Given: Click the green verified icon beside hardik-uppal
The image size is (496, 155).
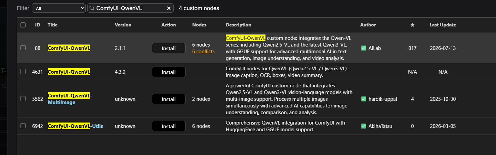Looking at the screenshot, I should click(x=364, y=99).
